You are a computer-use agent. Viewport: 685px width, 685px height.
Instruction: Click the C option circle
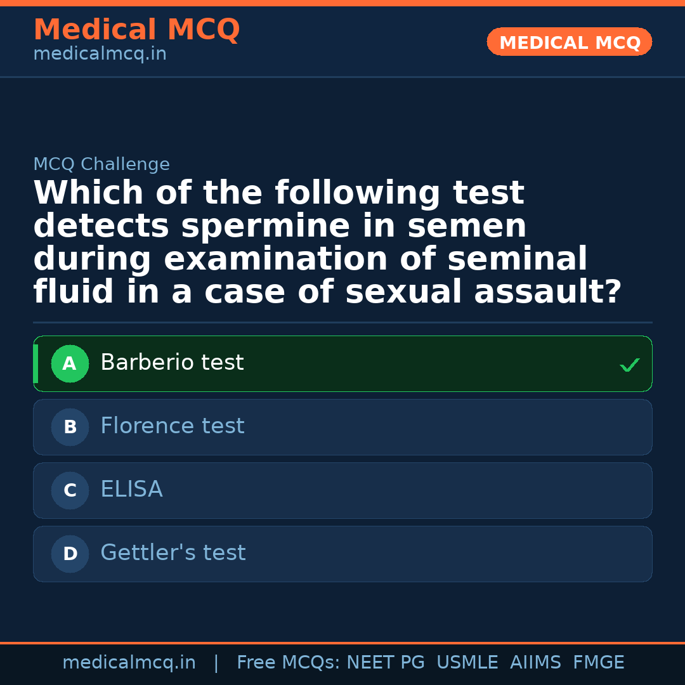(70, 490)
